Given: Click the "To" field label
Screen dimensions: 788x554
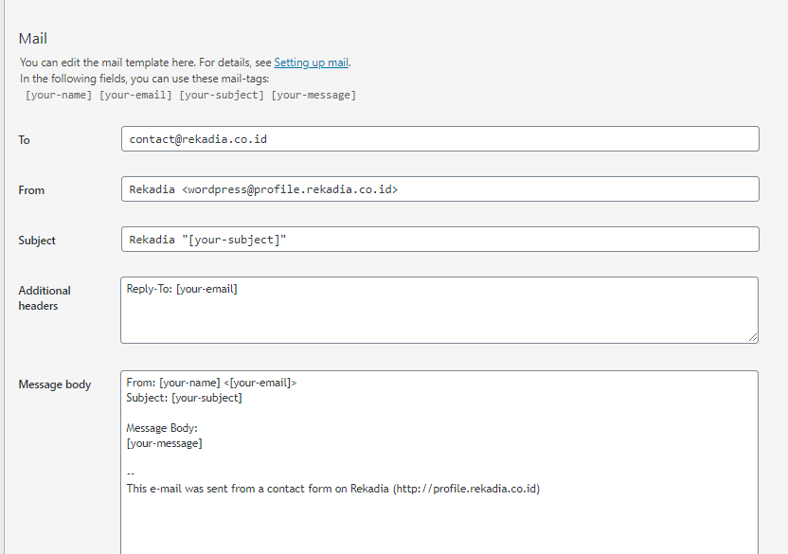Looking at the screenshot, I should click(25, 140).
